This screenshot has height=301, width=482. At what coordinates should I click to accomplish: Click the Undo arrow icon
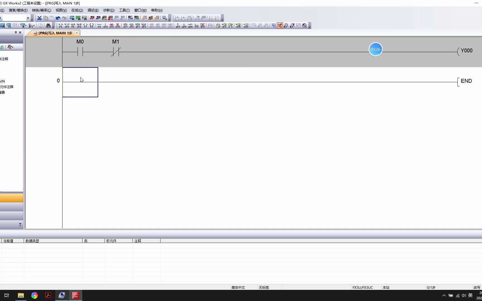[58, 18]
